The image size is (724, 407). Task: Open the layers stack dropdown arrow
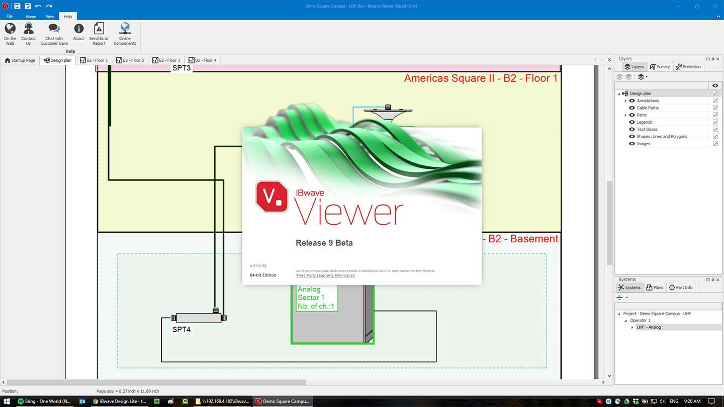(x=647, y=77)
